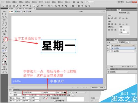138x103 pixels.
Task: Choose the Crop tool in the toolbox
Action: (6, 17)
